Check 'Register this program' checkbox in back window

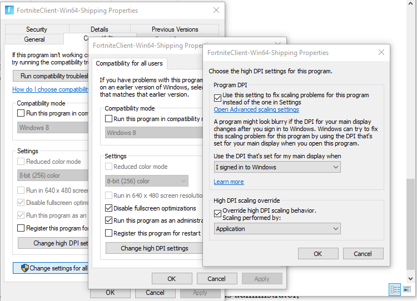click(x=21, y=228)
